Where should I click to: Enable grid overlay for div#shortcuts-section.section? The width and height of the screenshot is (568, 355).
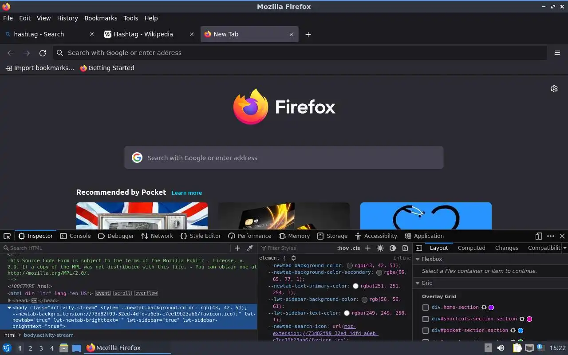(426, 319)
